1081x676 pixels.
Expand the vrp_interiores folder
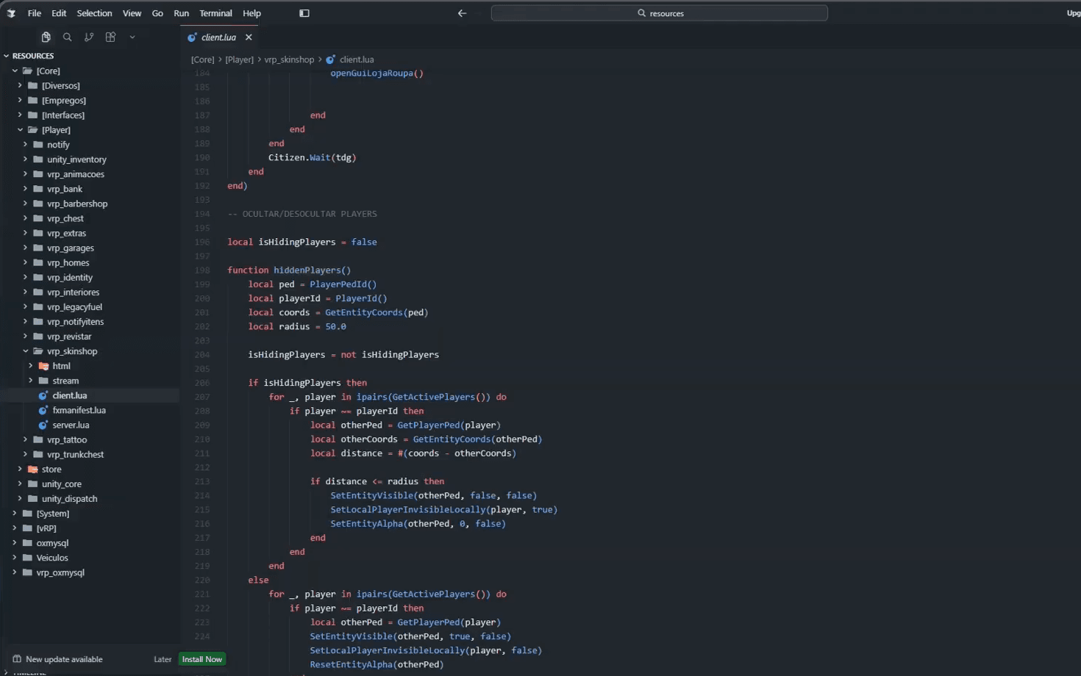point(90,292)
